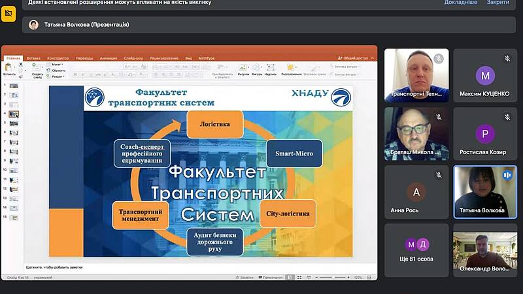Expand the Paste options arrow

14,68
